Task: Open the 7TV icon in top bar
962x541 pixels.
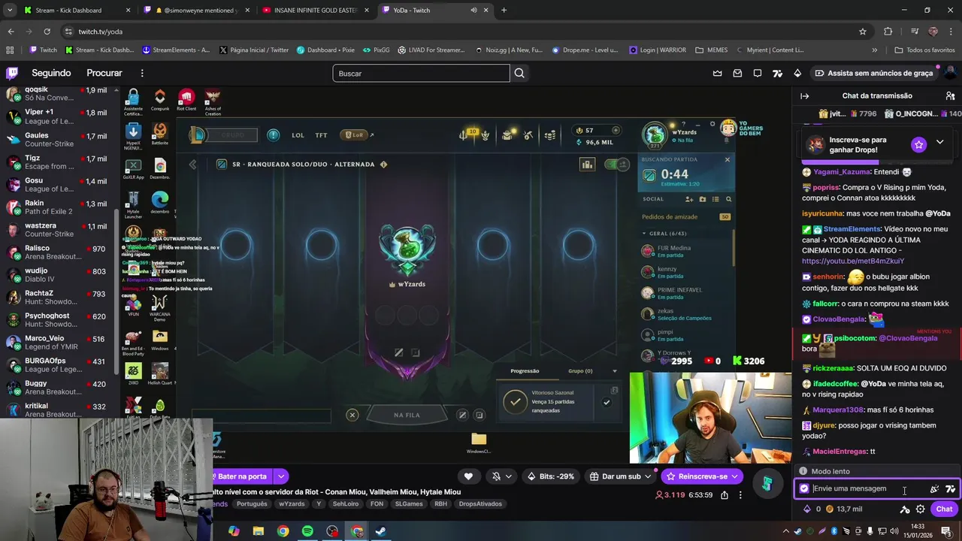Action: (x=778, y=73)
